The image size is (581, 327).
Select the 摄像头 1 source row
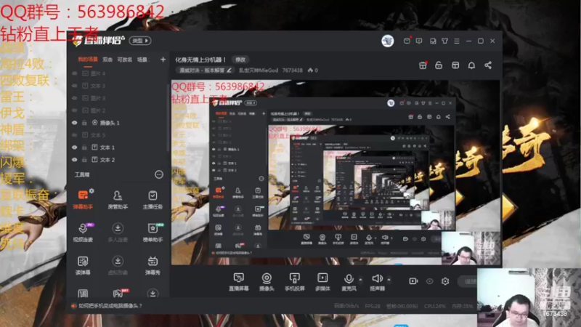(118, 123)
